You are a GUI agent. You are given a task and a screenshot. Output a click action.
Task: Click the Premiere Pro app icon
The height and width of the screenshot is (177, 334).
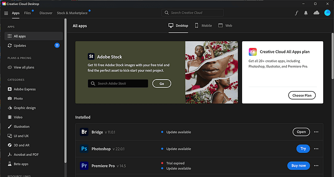84,166
